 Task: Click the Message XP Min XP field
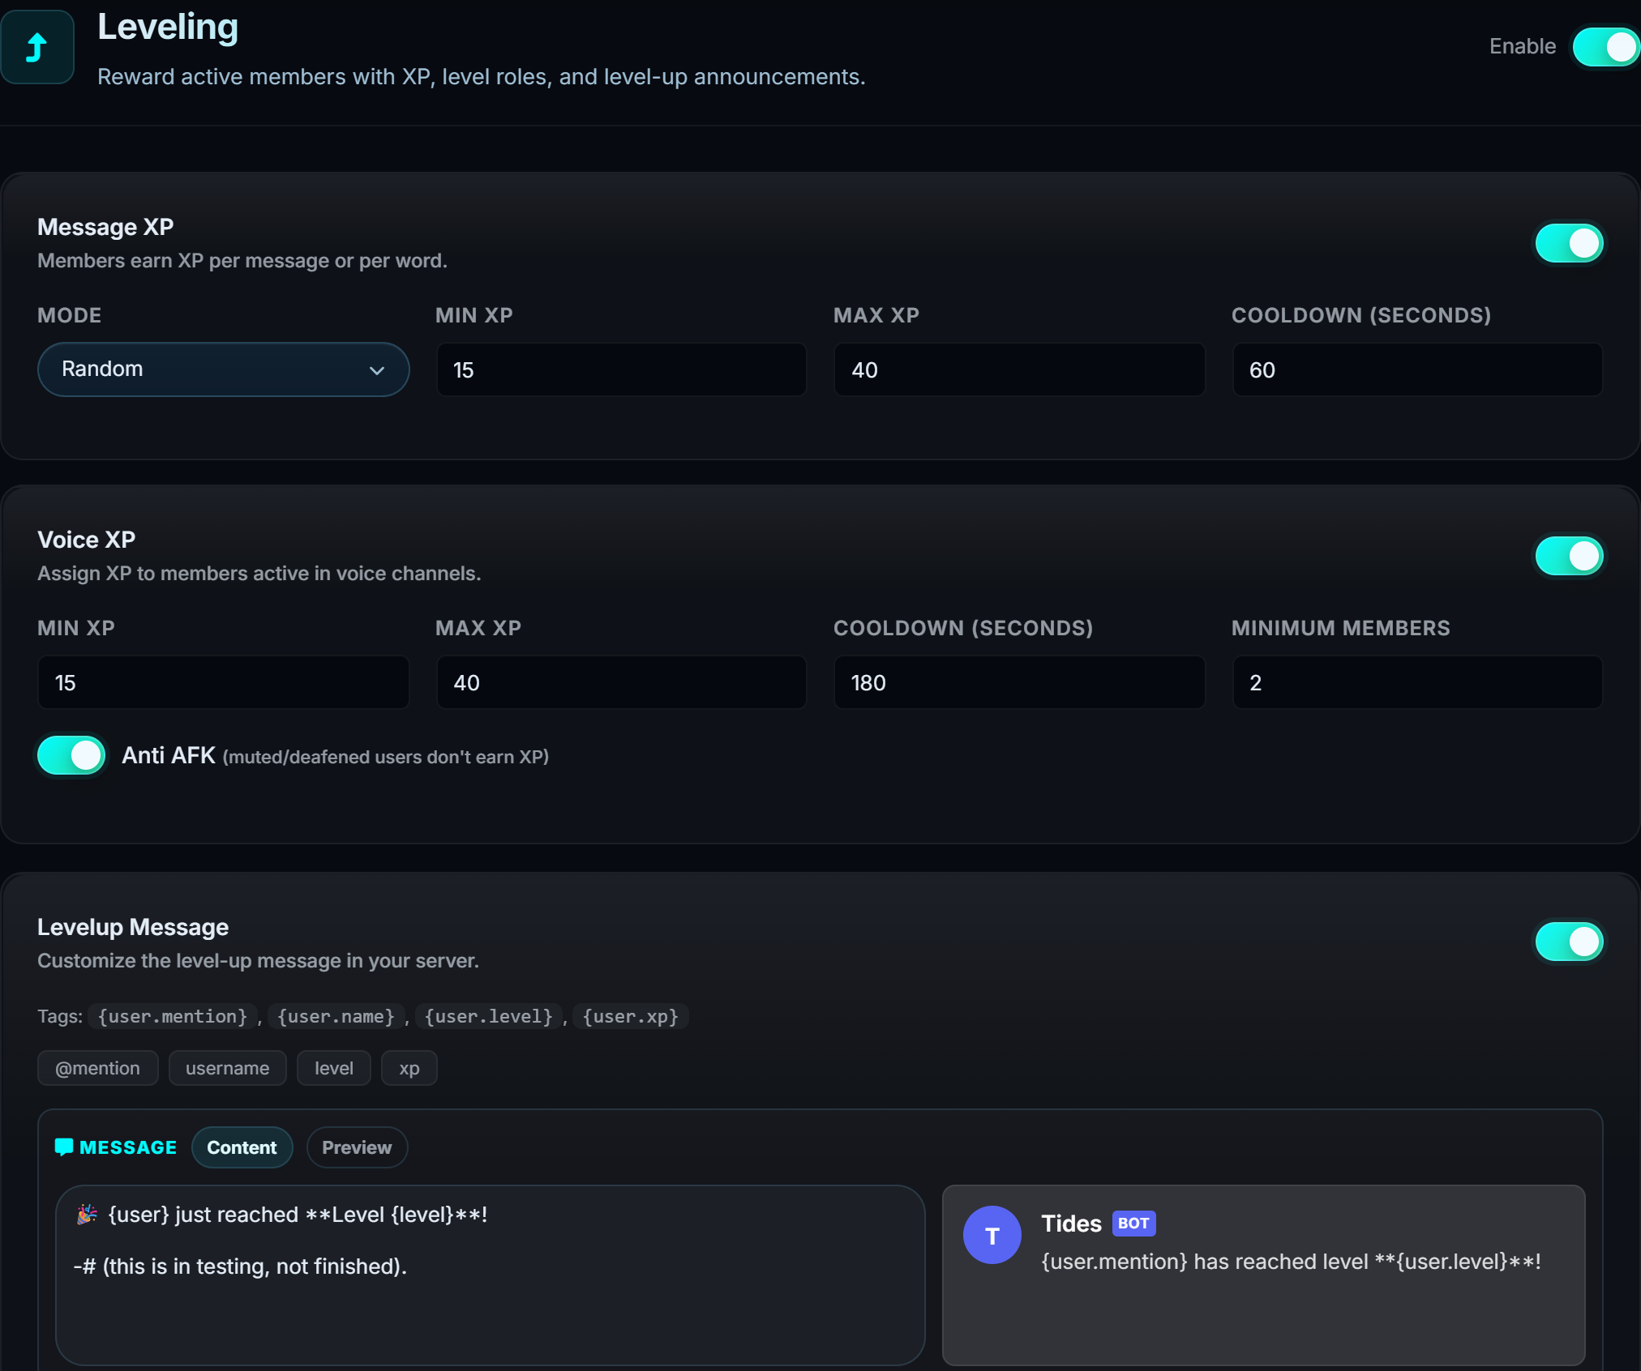(x=621, y=369)
